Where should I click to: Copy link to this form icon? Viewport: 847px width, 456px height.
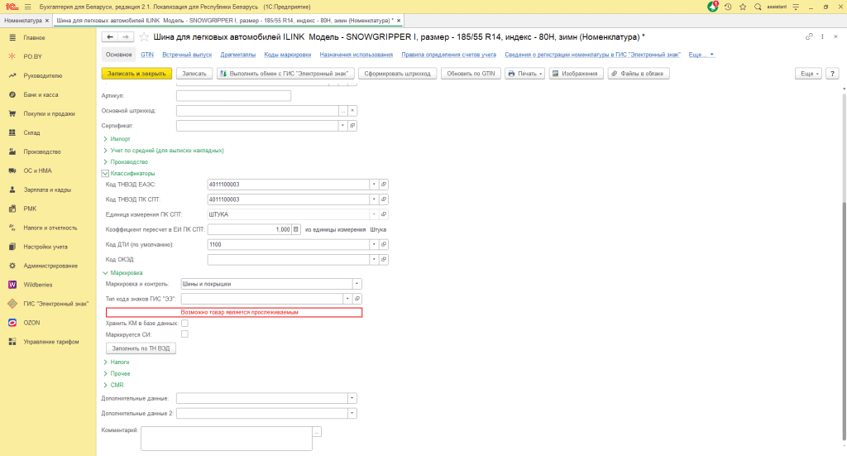(809, 36)
